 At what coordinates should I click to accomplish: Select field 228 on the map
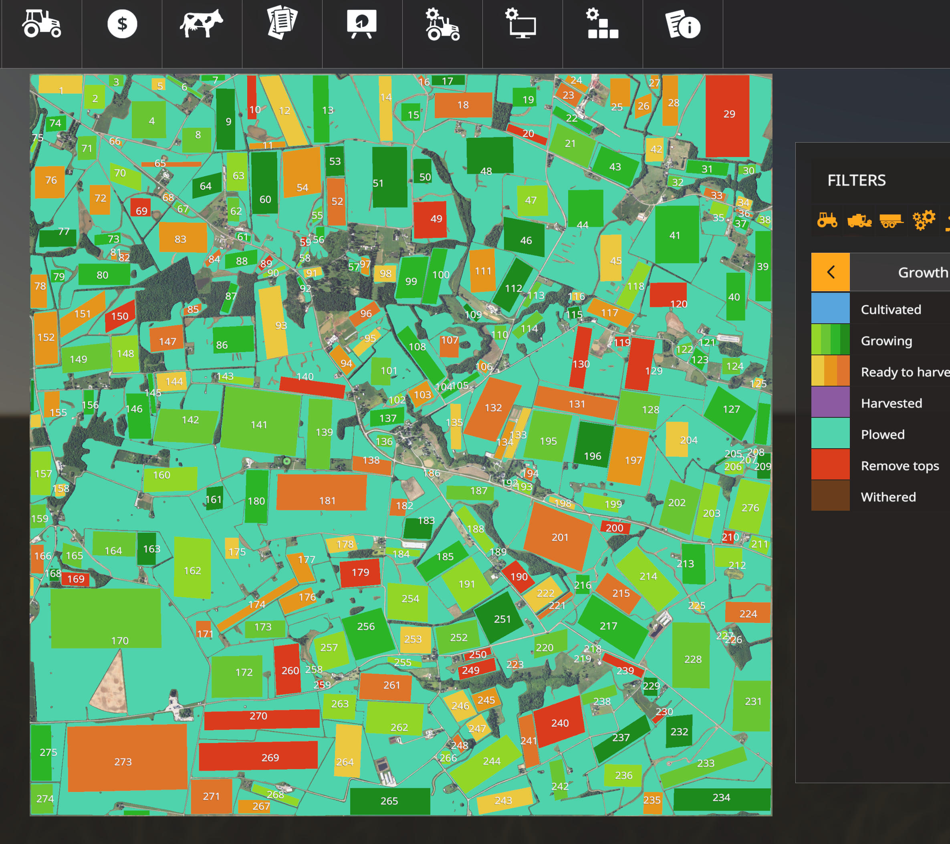(691, 655)
